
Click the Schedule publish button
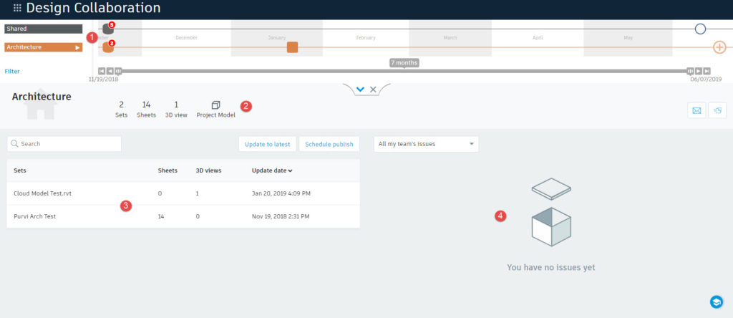329,144
